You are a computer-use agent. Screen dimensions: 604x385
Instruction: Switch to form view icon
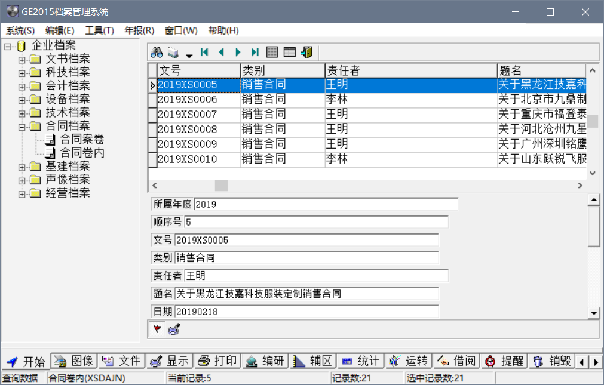(x=289, y=52)
